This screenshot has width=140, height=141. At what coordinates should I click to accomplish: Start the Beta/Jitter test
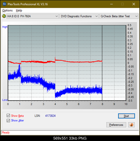pos(126,116)
